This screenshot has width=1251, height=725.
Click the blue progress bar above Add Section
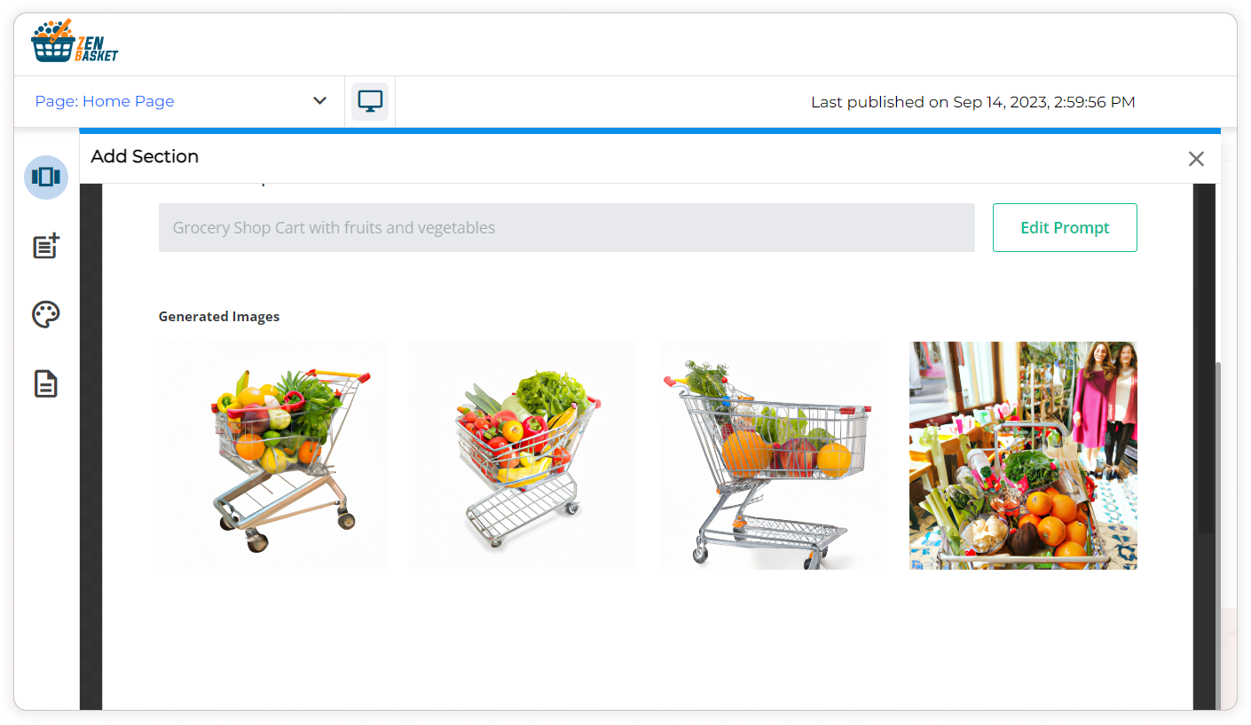point(650,130)
